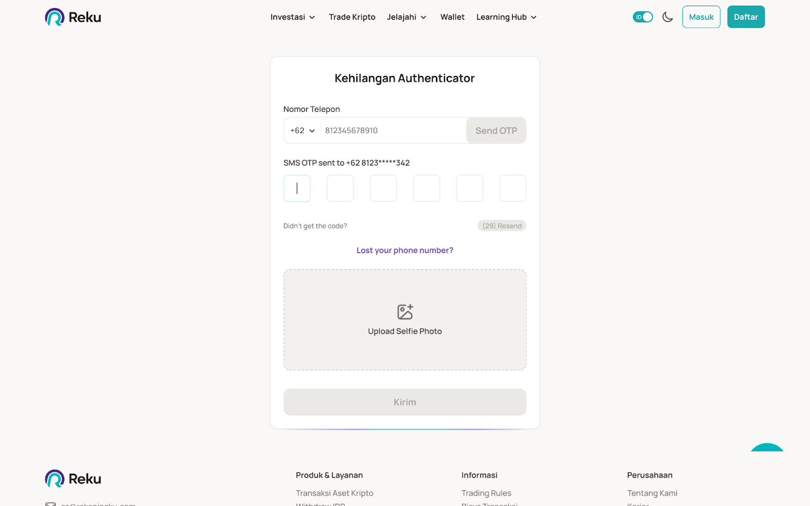Click the Resend code button

pos(502,226)
